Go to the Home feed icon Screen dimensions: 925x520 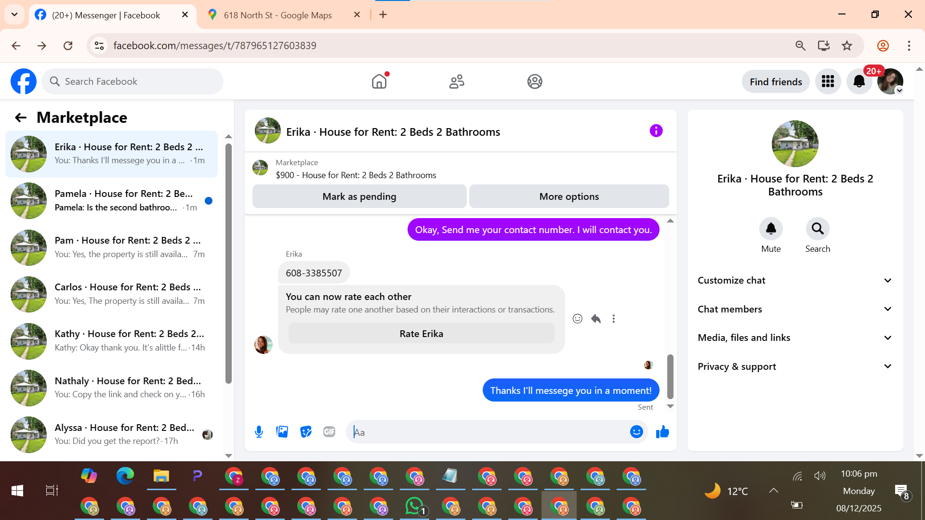pos(380,81)
